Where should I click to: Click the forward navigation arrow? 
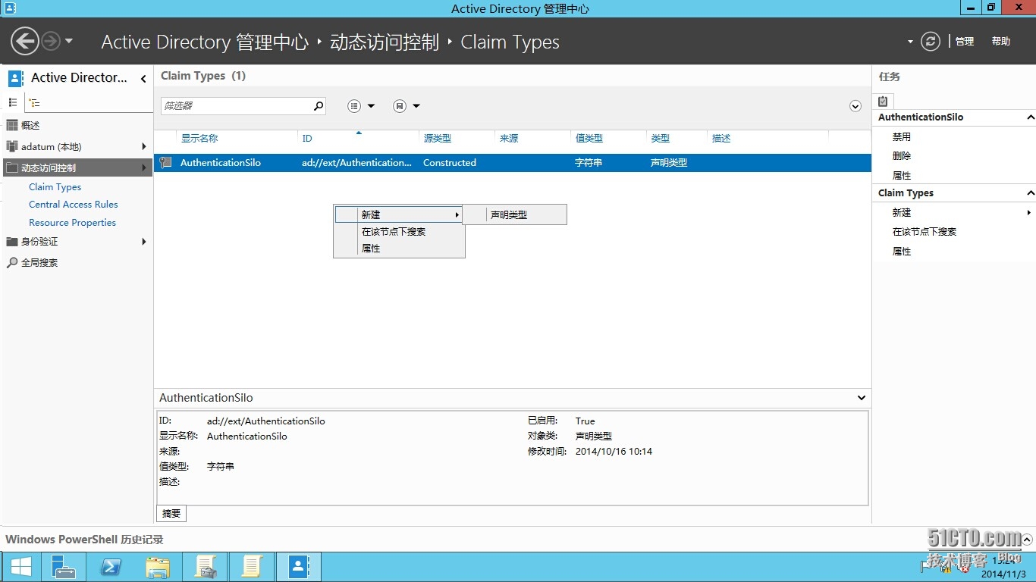(51, 41)
